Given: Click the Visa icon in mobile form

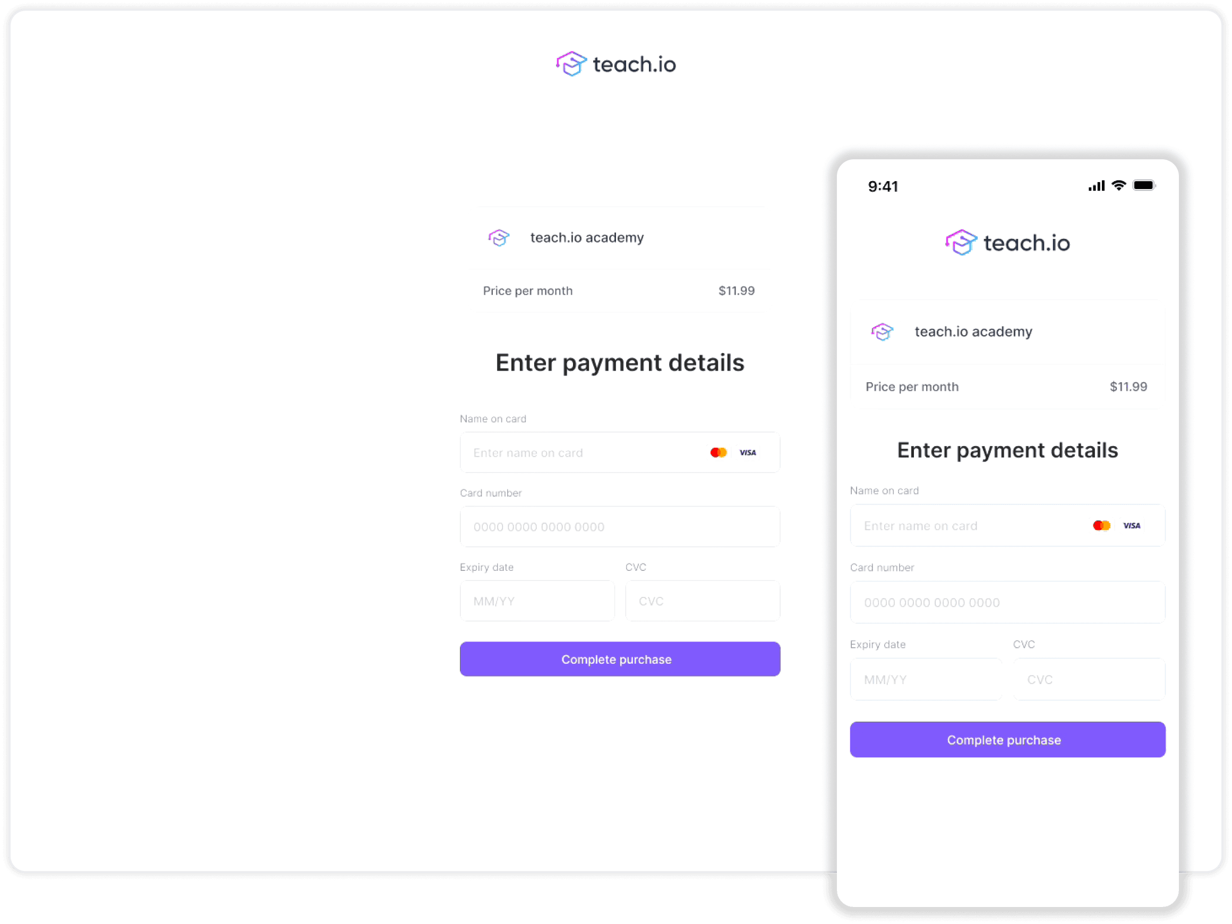Looking at the screenshot, I should [x=1131, y=525].
